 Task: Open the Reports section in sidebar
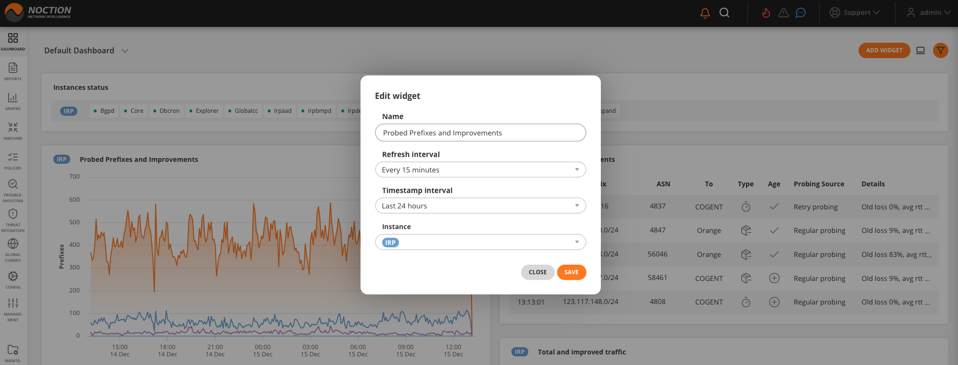[13, 72]
